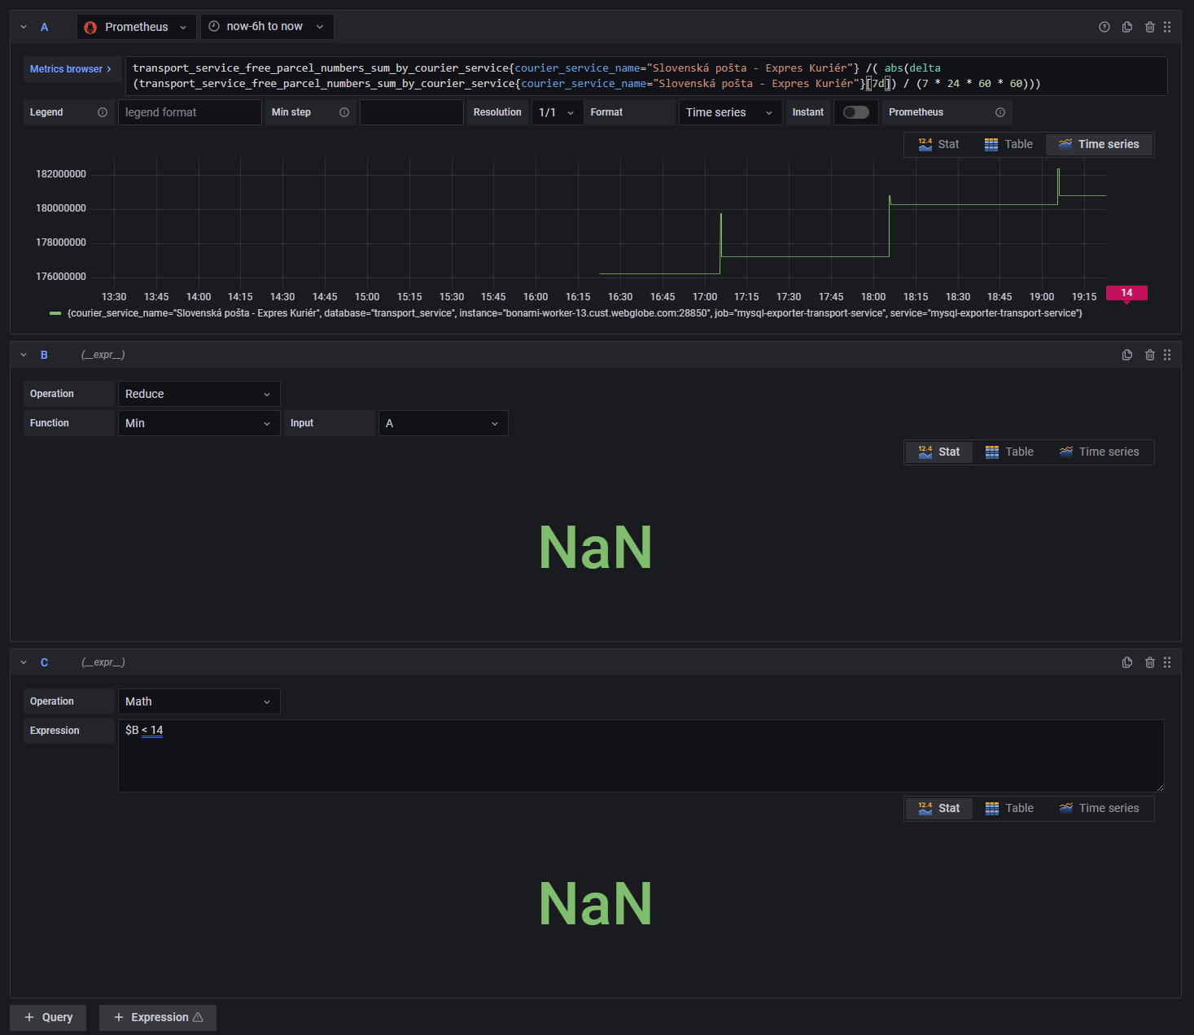This screenshot has width=1194, height=1035.
Task: Switch expression B preview to Time series view
Action: click(1099, 452)
